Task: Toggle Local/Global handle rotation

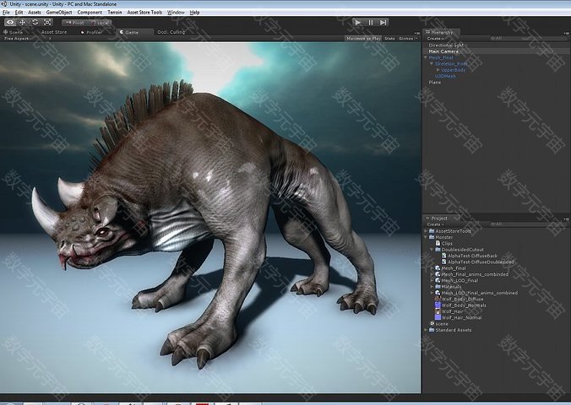Action: 100,23
